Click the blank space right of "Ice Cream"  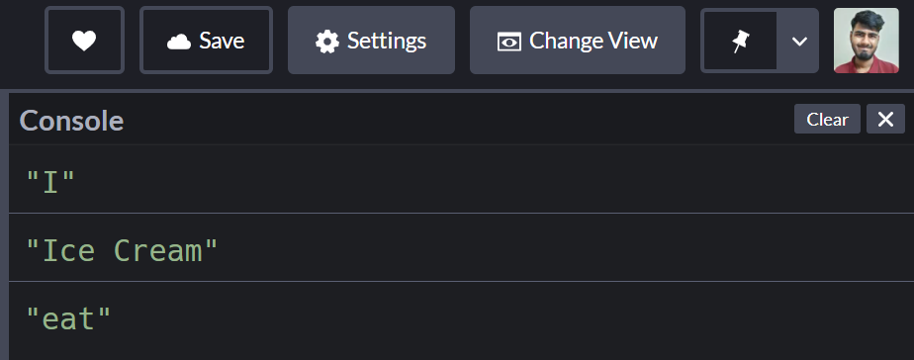[566, 249]
